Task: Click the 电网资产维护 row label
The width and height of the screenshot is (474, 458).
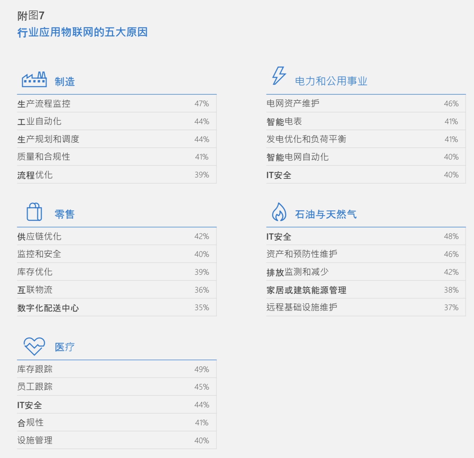Action: (293, 103)
